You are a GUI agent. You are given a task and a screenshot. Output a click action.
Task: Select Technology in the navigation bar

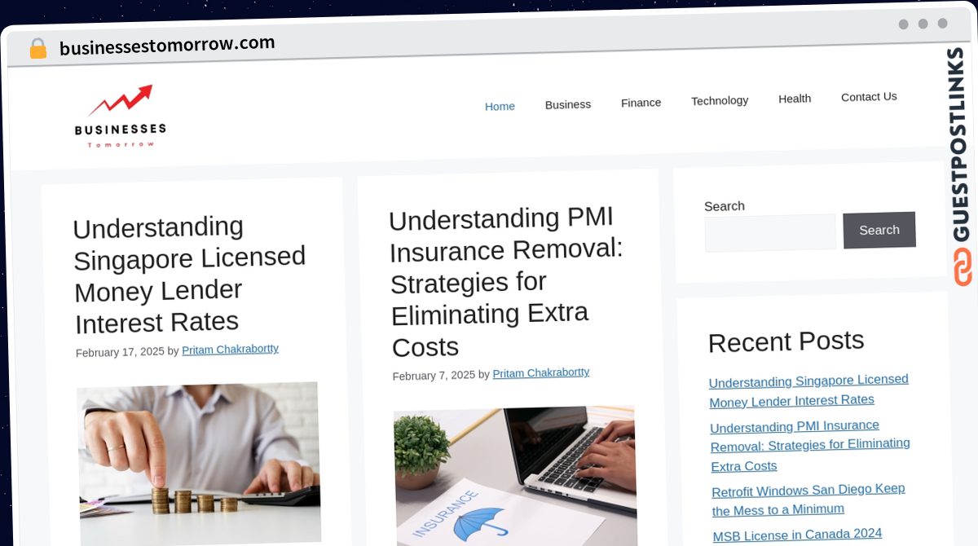click(x=720, y=100)
